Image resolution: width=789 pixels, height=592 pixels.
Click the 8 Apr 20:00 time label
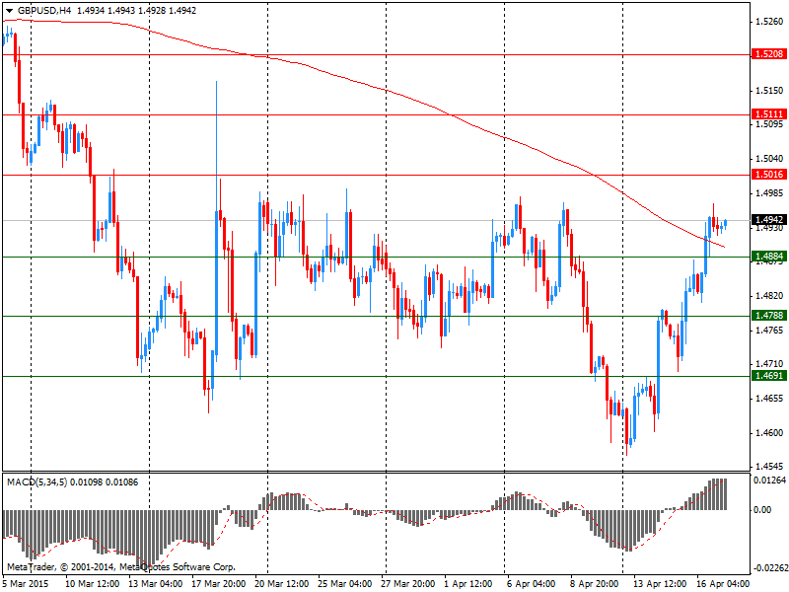[595, 584]
